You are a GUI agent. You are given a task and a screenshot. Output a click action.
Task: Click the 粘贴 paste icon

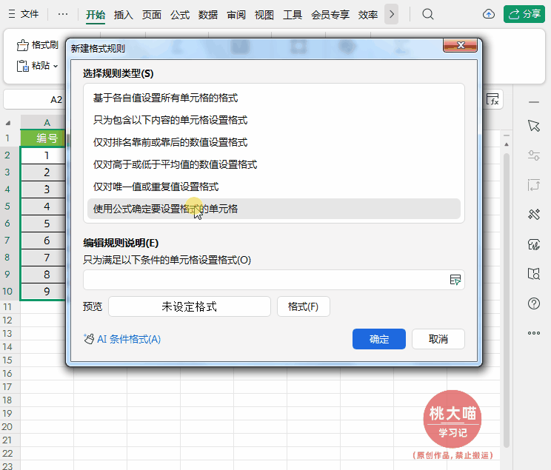22,66
